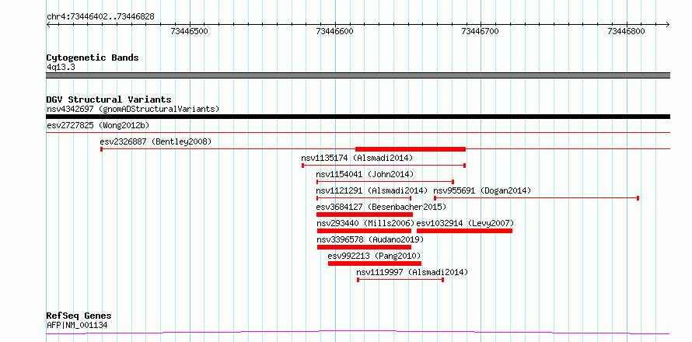
Task: Click ruler position 73446800
Action: tap(626, 31)
